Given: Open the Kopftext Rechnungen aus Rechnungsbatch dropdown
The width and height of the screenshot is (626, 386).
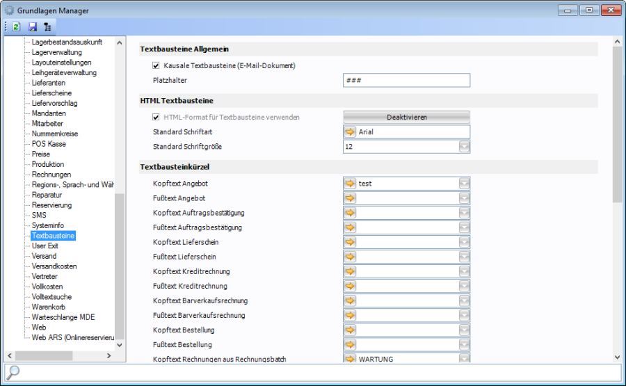Looking at the screenshot, I should point(464,359).
